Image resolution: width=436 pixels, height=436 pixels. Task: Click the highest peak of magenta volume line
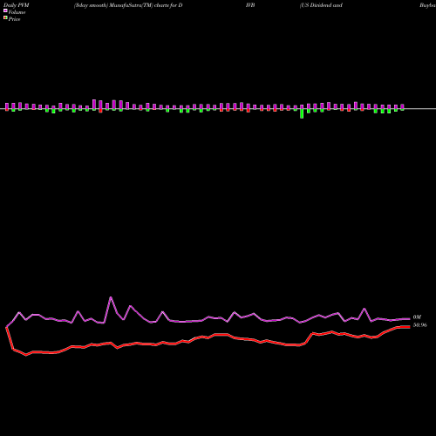pos(111,297)
